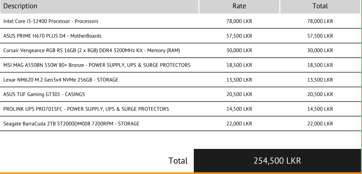Click the 78,000 LKR rate value

pyautogui.click(x=239, y=21)
